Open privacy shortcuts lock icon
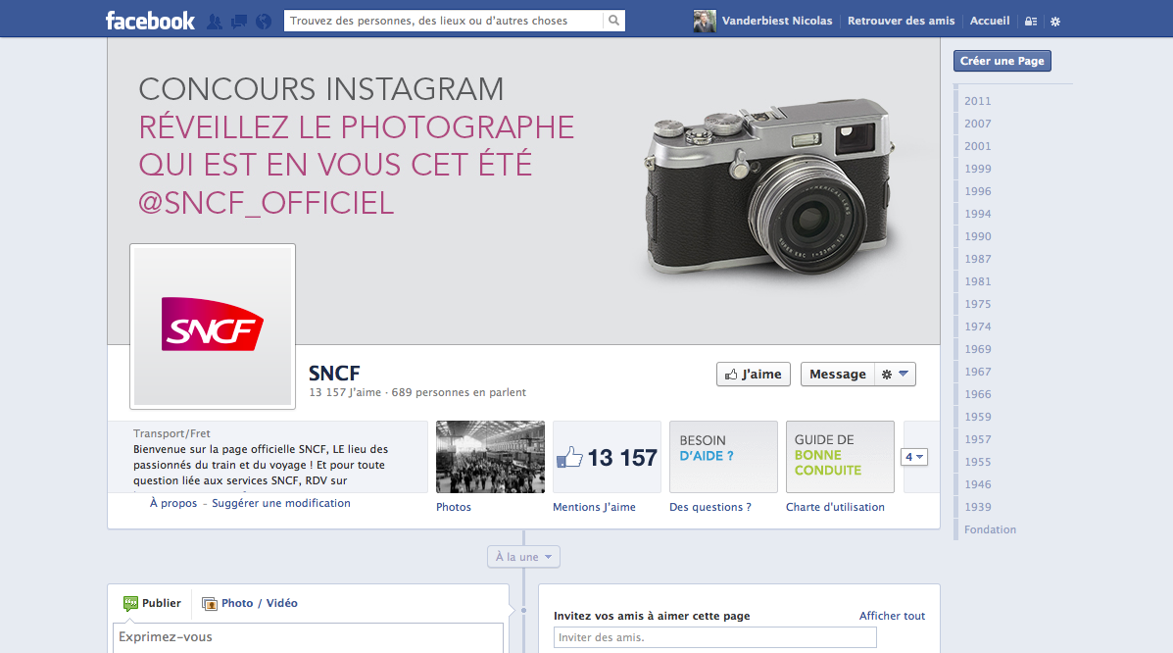The width and height of the screenshot is (1173, 653). 1030,21
